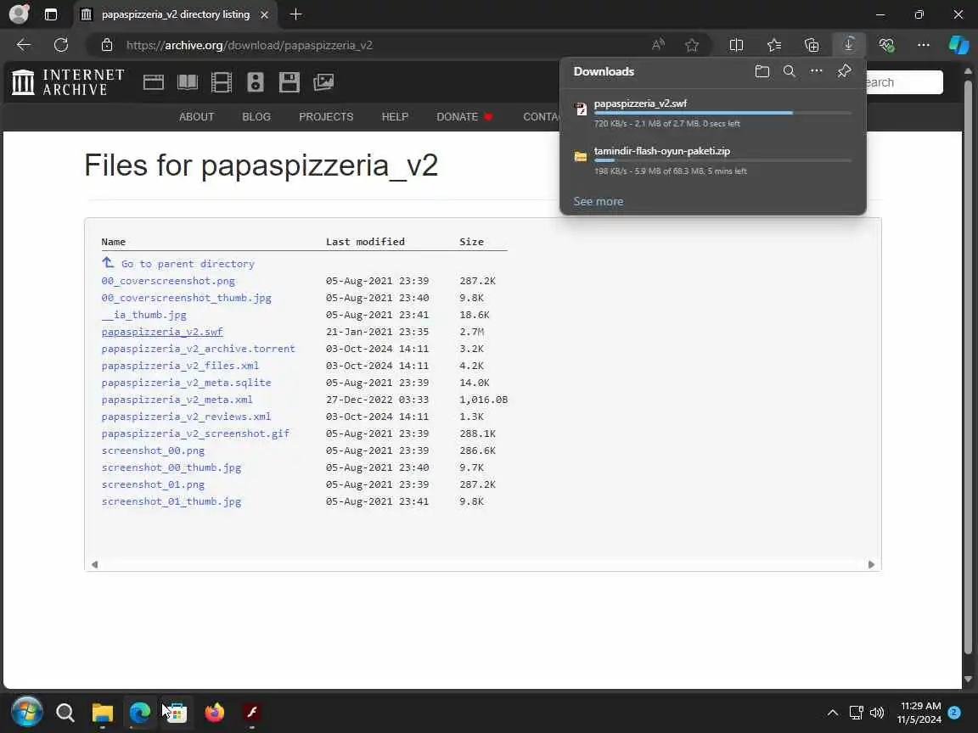
Task: Open 00_coverscreenshot.png file link
Action: coord(168,281)
